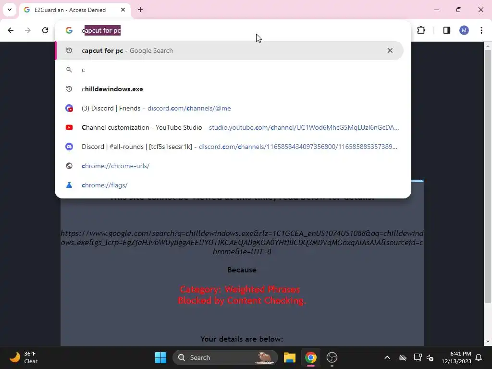Show hidden system tray icons
Viewport: 492px width, 369px height.
pos(387,357)
